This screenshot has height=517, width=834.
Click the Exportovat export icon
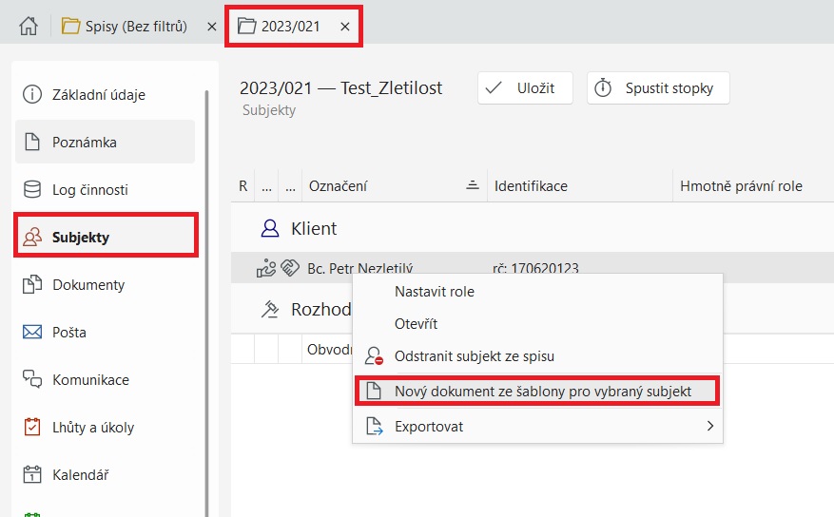click(375, 426)
